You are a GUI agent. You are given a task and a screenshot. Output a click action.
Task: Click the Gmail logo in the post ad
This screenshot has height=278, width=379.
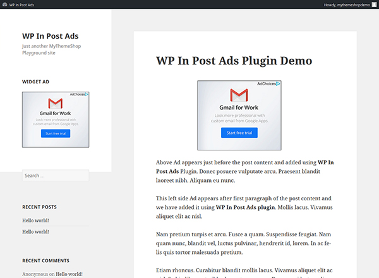coord(239,95)
